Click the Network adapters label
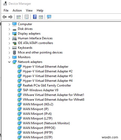Viewport: 121px width, 140px height. point(30,62)
